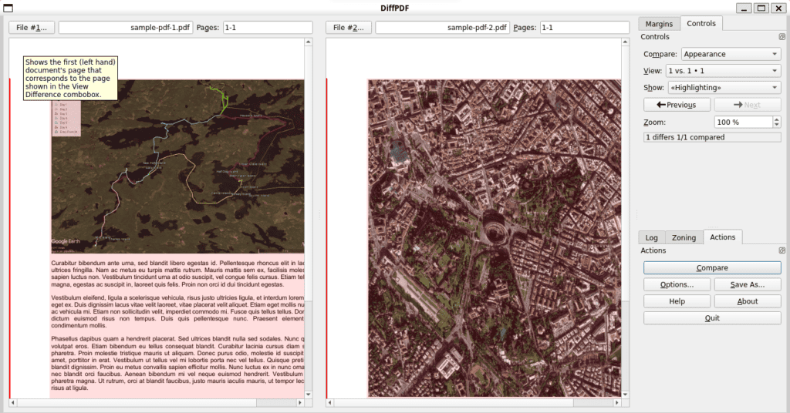Click the Save As button
Image resolution: width=790 pixels, height=413 pixels.
point(747,285)
